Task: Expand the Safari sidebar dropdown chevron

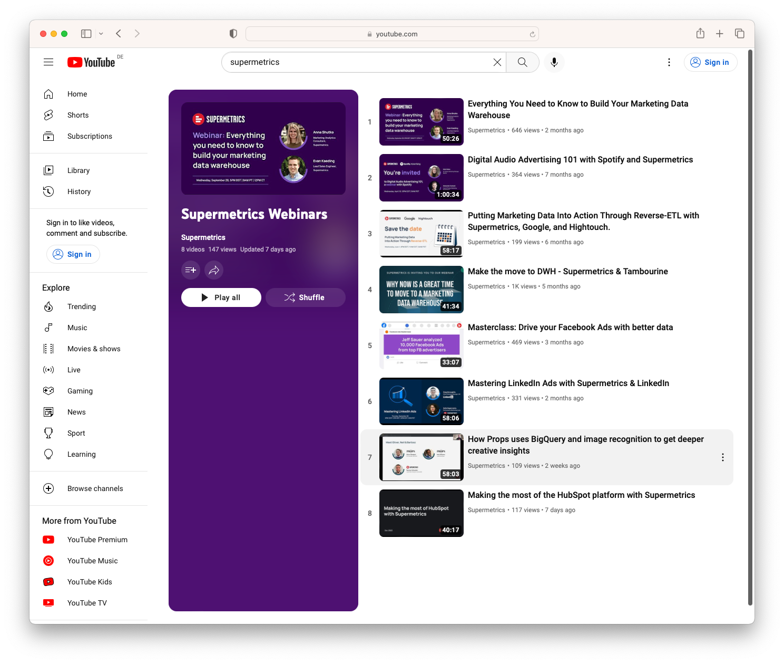Action: click(x=101, y=34)
